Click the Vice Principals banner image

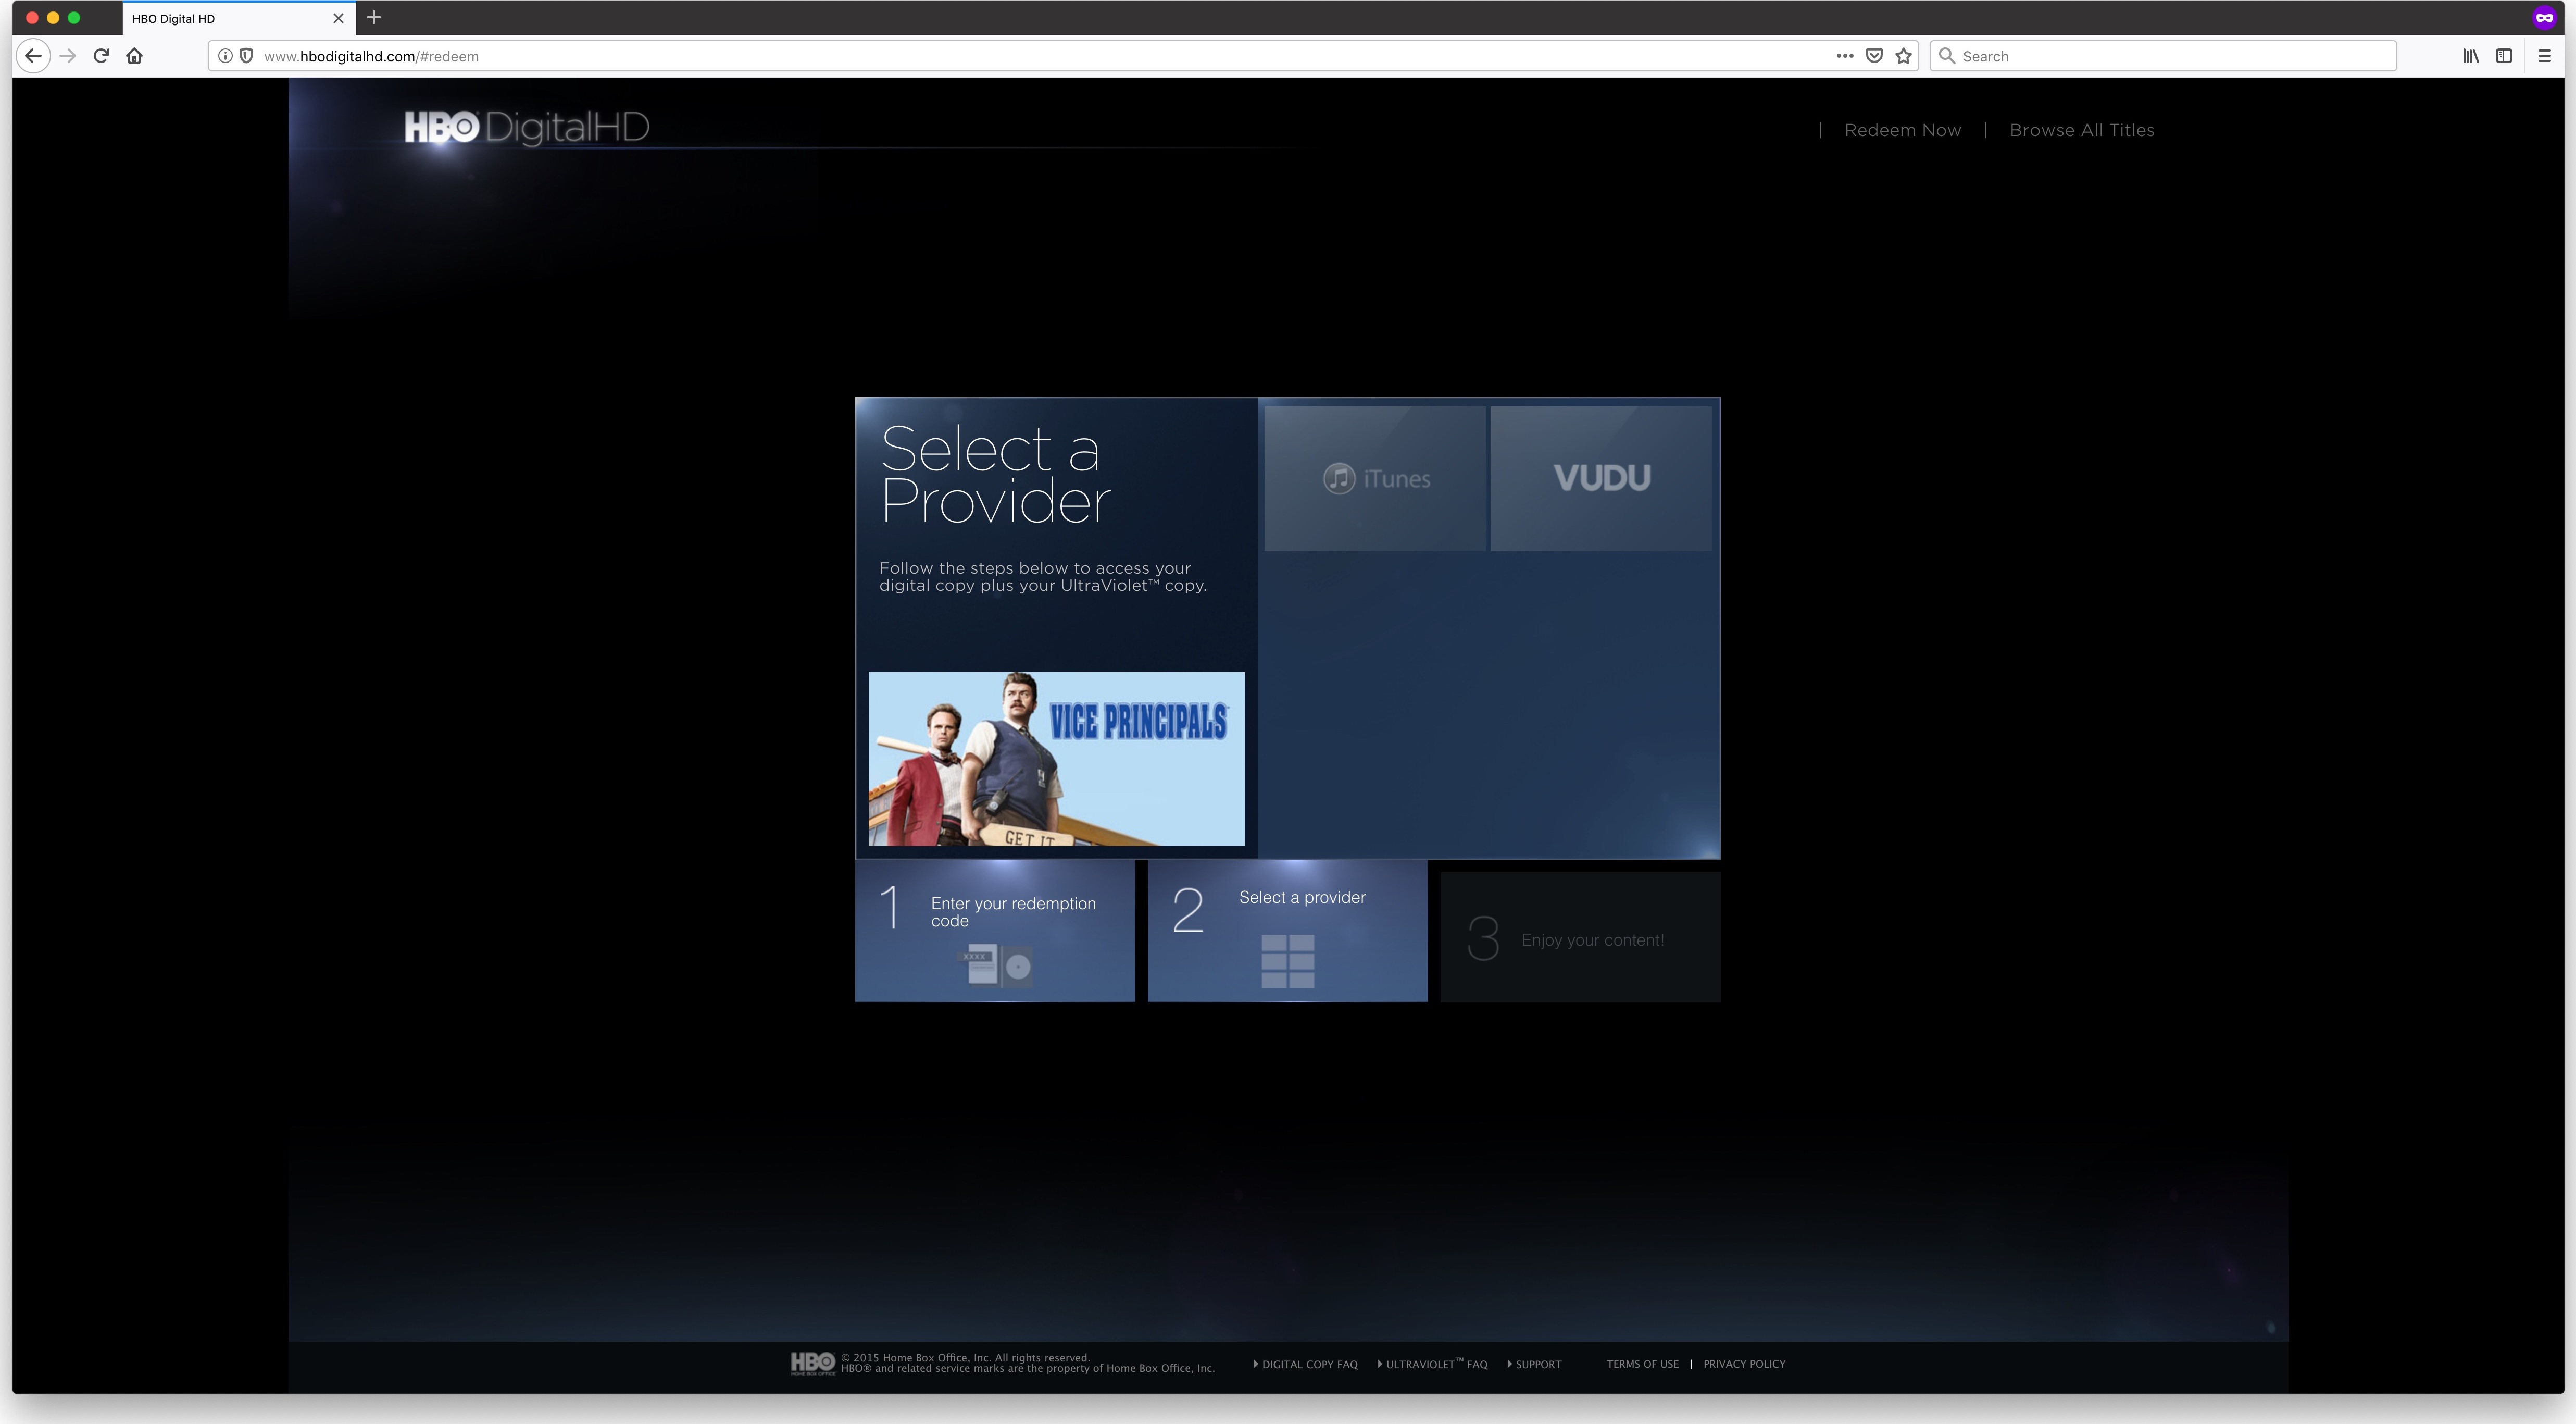(1056, 760)
